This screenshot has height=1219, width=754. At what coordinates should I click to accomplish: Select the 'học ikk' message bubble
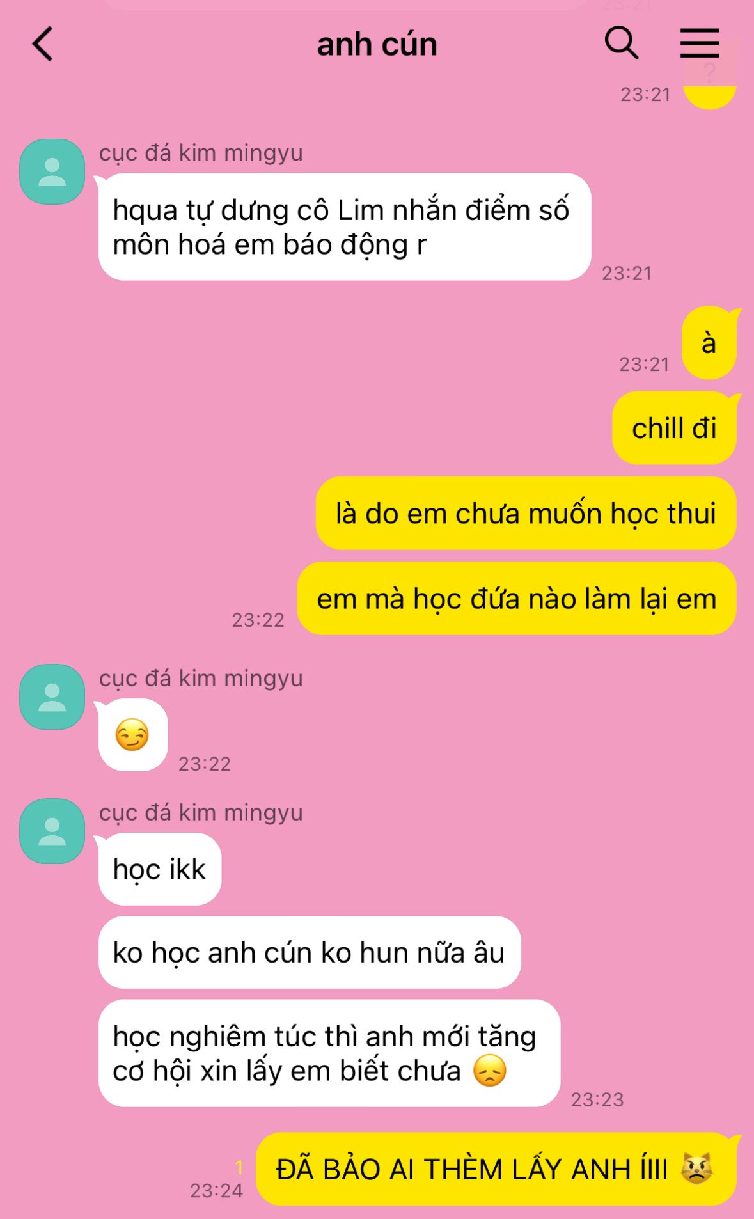[x=160, y=869]
